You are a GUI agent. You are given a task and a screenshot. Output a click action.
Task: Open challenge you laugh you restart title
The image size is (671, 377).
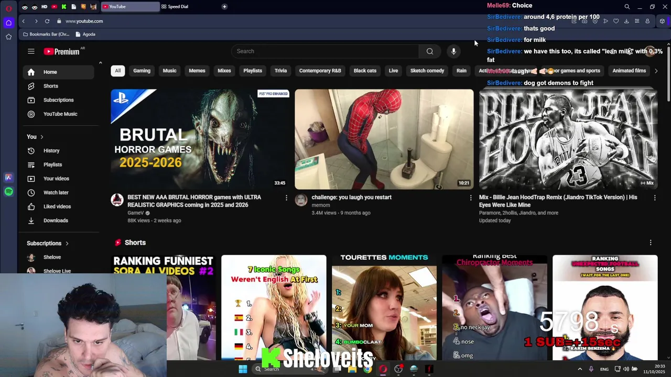(x=351, y=197)
